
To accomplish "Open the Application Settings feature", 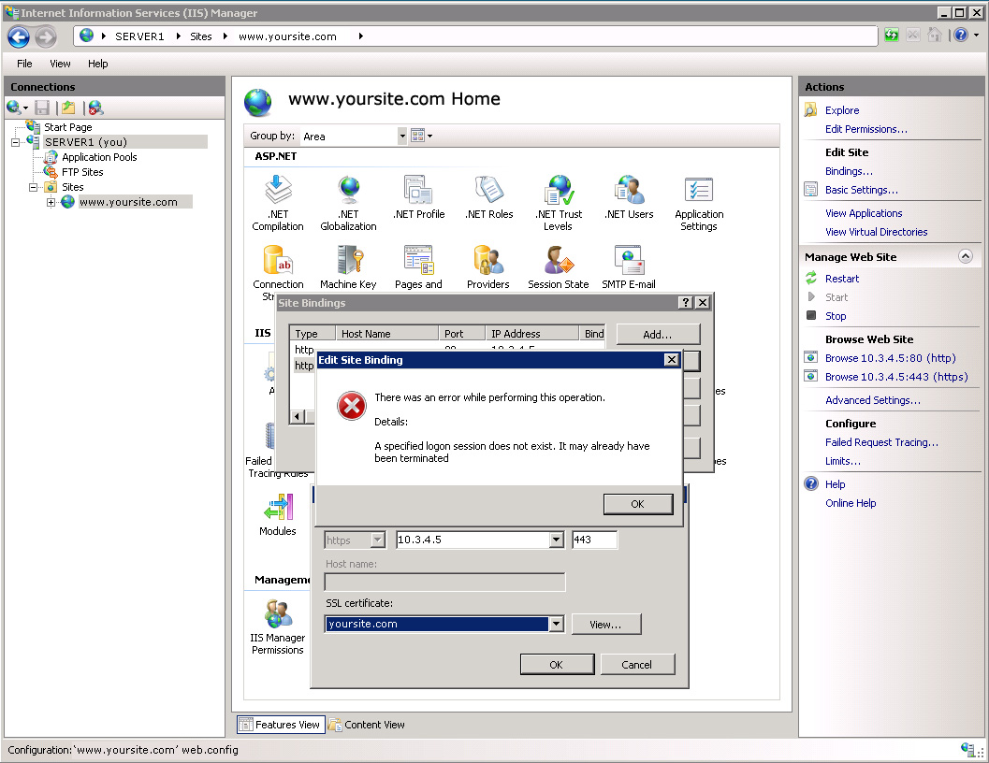I will (699, 203).
